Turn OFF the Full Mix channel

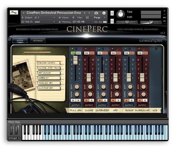click(x=79, y=53)
